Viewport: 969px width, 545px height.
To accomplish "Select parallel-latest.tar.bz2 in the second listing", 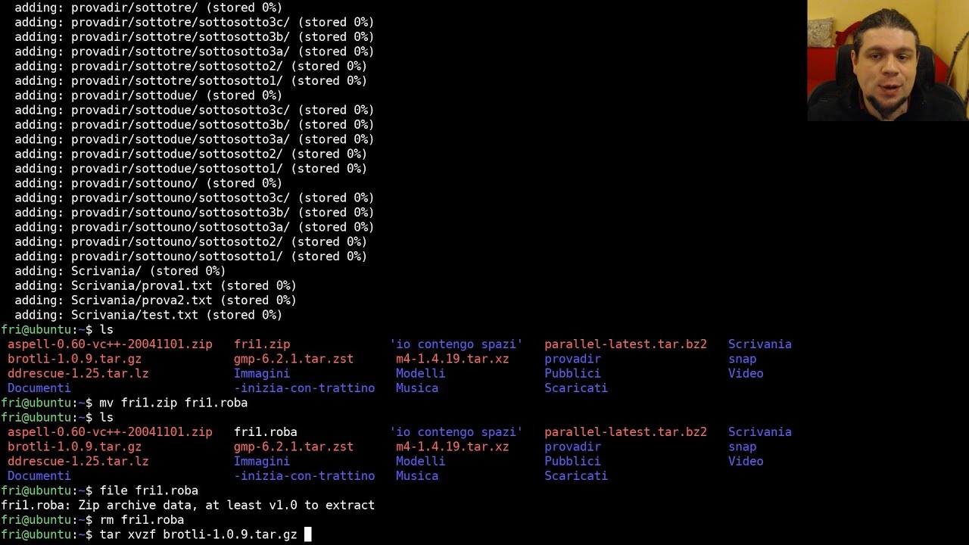I will coord(625,432).
